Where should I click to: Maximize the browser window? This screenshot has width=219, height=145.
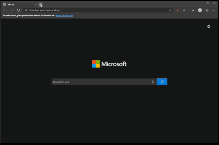tap(207, 3)
